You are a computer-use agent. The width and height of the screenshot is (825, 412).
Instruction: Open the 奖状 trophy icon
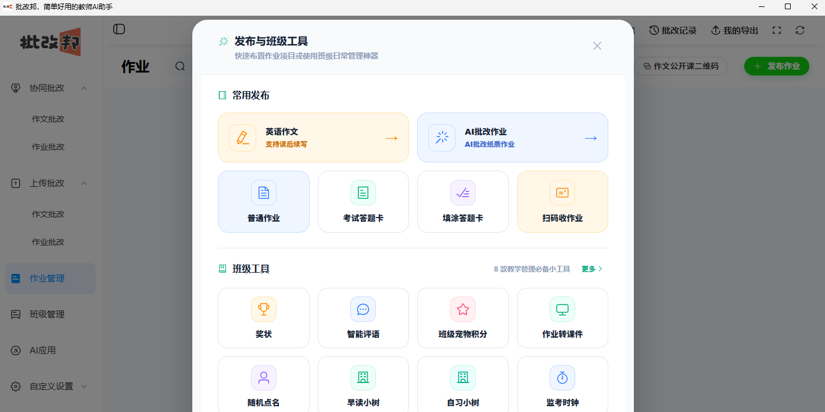tap(264, 309)
